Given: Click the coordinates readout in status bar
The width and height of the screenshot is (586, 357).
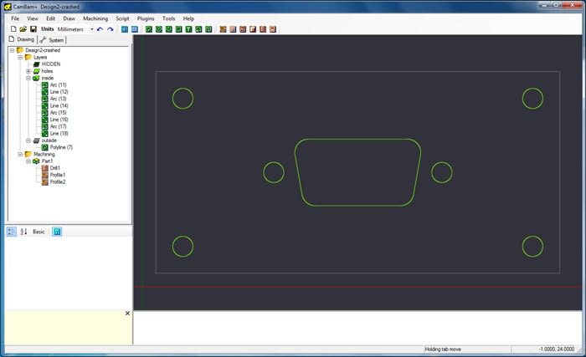Looking at the screenshot, I should click(557, 349).
